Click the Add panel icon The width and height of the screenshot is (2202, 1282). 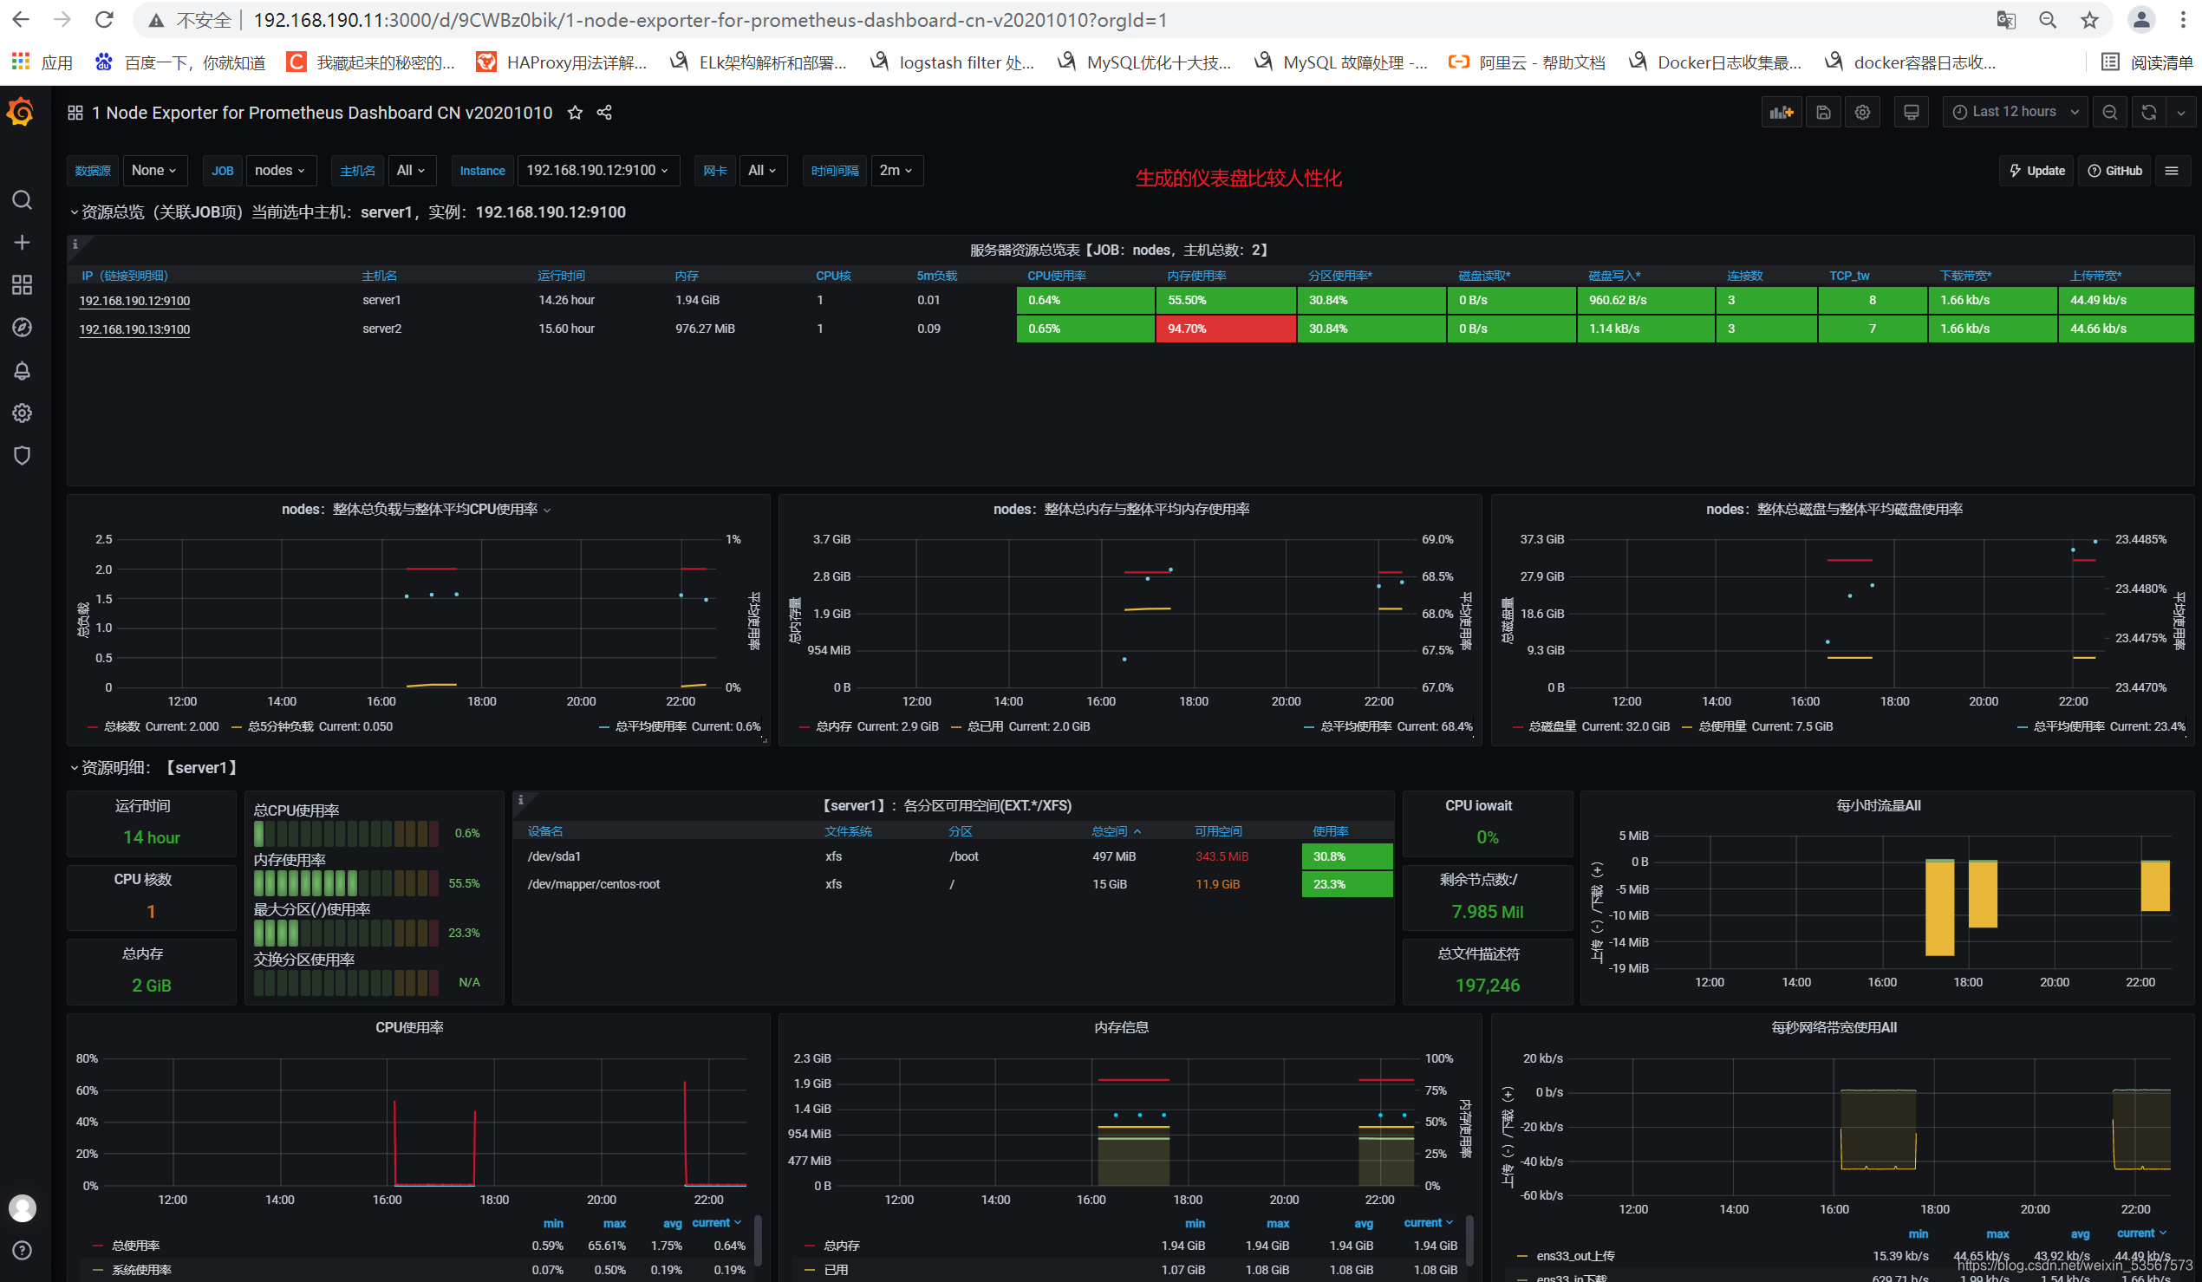[1781, 112]
